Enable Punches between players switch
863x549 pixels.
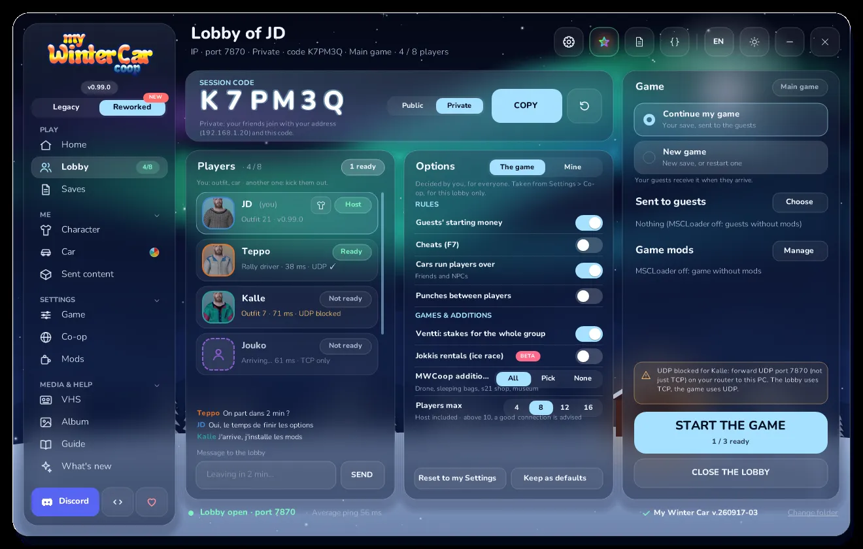(589, 296)
